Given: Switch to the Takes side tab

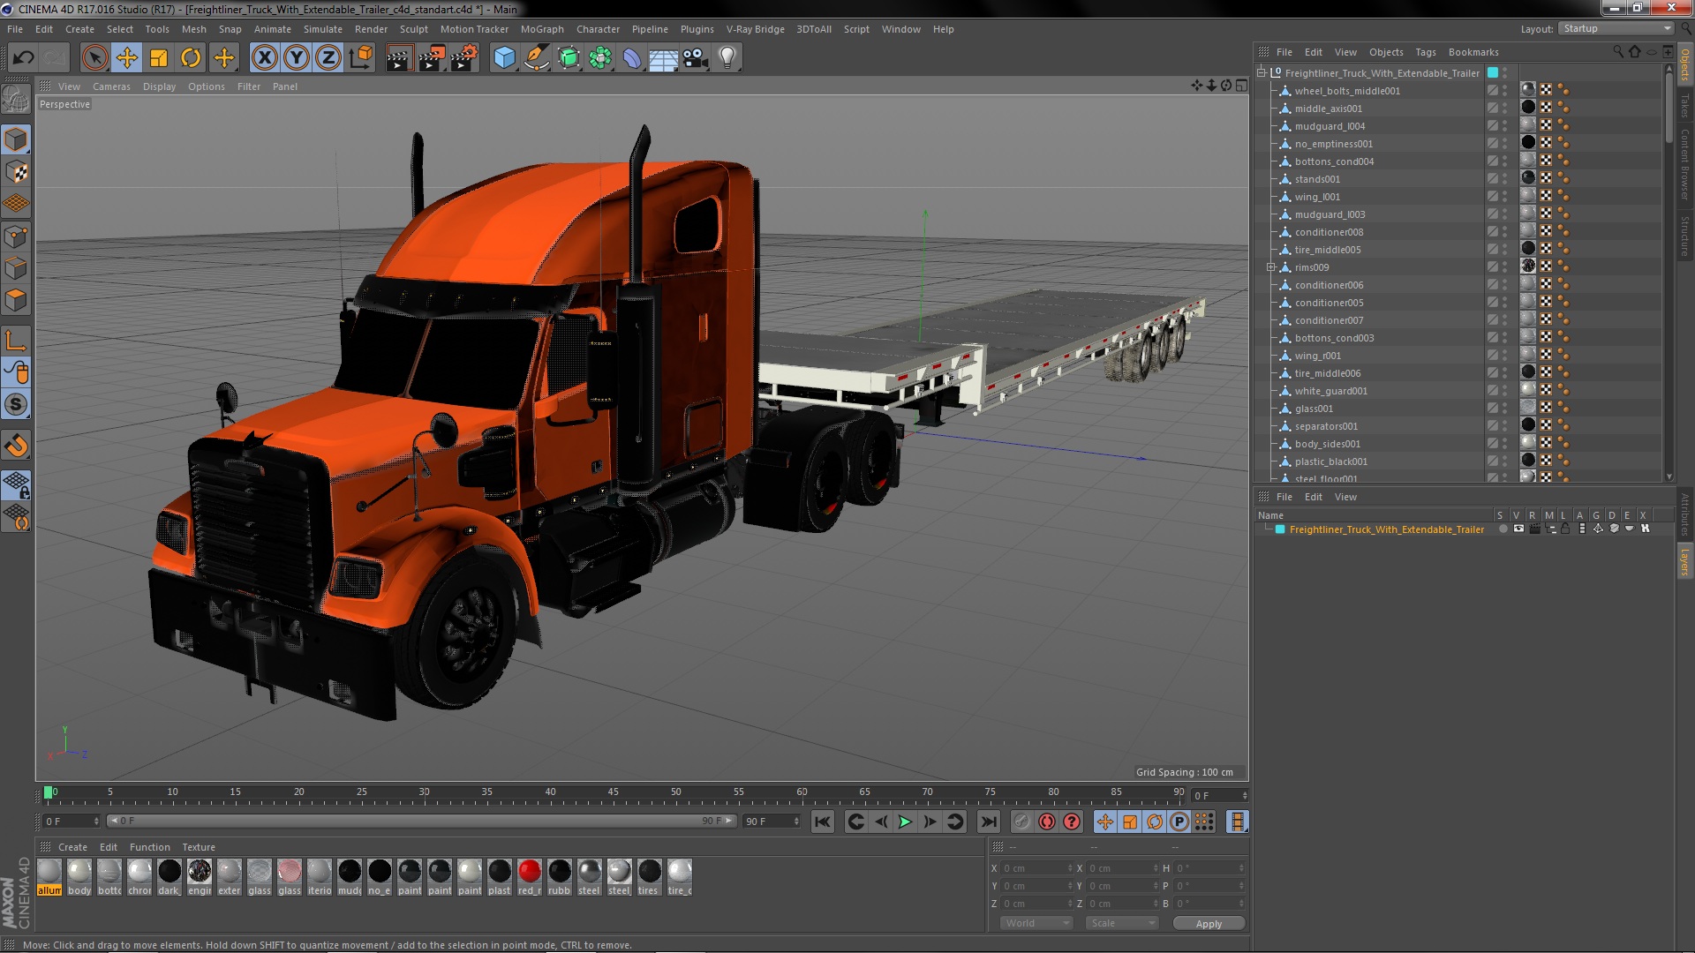Looking at the screenshot, I should pyautogui.click(x=1685, y=107).
